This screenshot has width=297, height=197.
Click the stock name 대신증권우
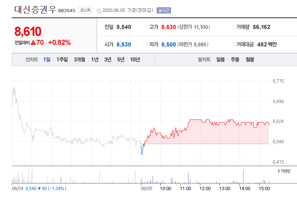(x=35, y=9)
